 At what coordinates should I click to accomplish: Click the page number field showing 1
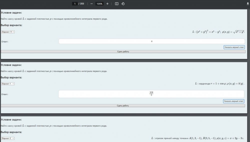coord(74,4)
